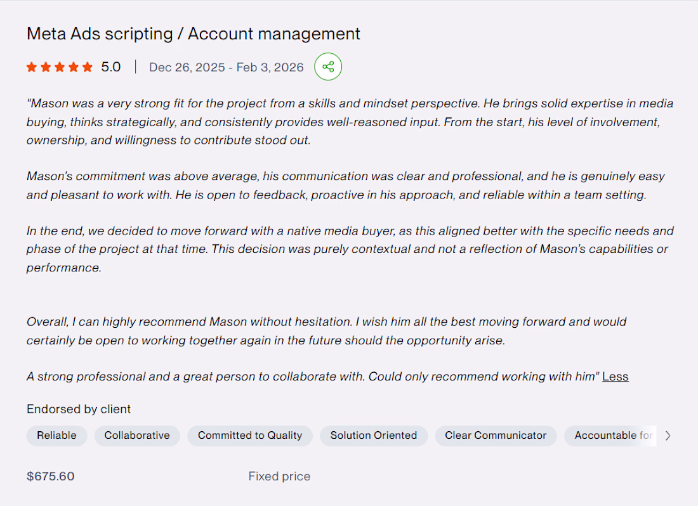Select the Reliable endorsement tag

[56, 436]
